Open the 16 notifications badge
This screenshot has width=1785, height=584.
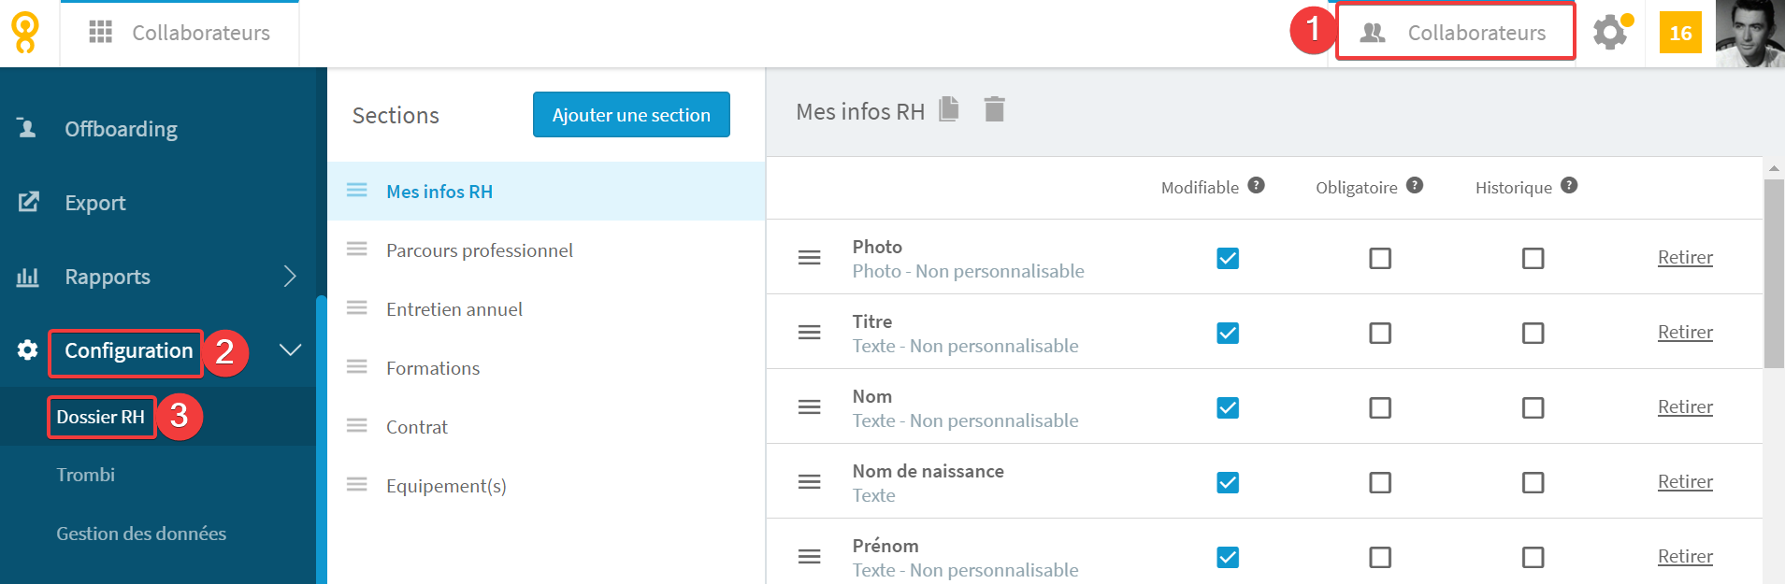pyautogui.click(x=1680, y=33)
